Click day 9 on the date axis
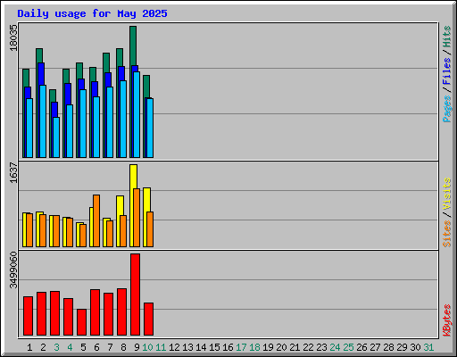This screenshot has width=457, height=357. [137, 347]
